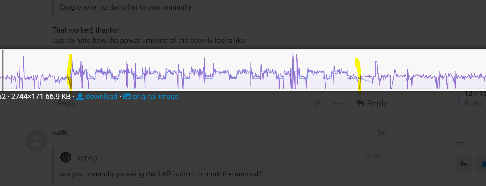
Task: Select the 9 Jan date on the timeline
Action: pos(473,104)
